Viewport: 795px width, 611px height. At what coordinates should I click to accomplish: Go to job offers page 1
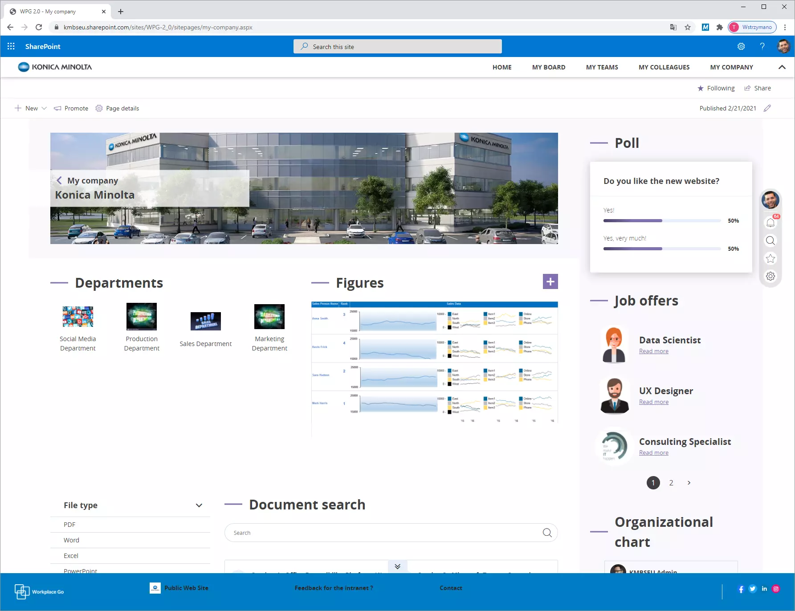[x=653, y=483]
